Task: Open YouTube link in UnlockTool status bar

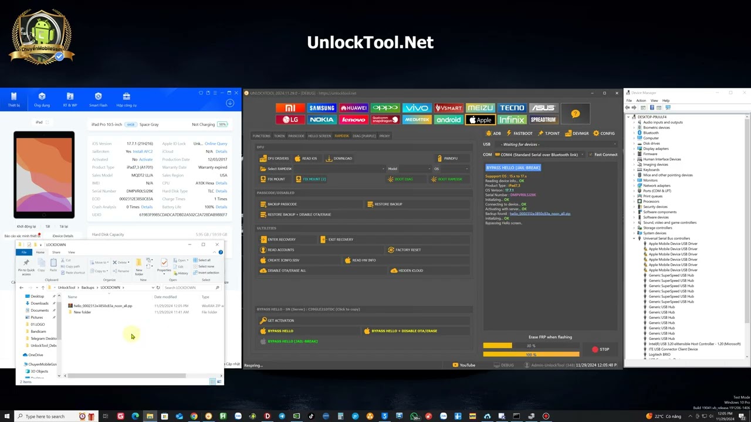Action: pos(464,365)
